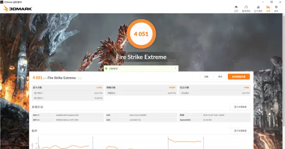285x149 pixels.
Task: Show details for System Info section
Action: pos(240,107)
